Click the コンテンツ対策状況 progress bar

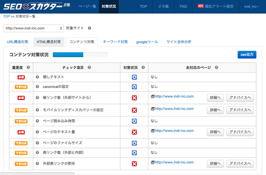[80, 55]
